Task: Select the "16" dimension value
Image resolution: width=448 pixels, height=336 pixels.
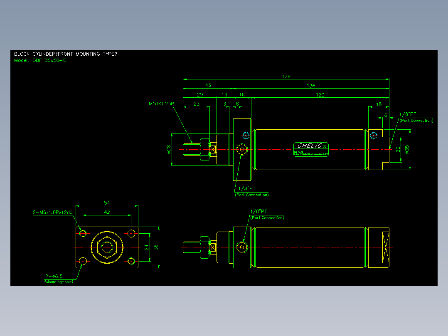Action: tap(242, 94)
